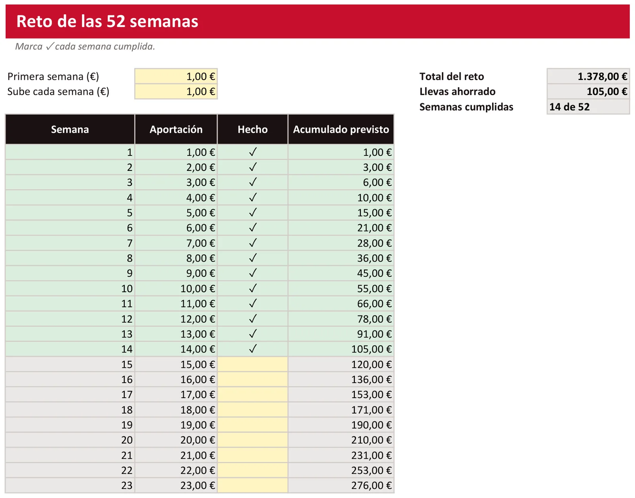Select the accumulated value 136,00 €
The height and width of the screenshot is (498, 635).
tap(341, 379)
